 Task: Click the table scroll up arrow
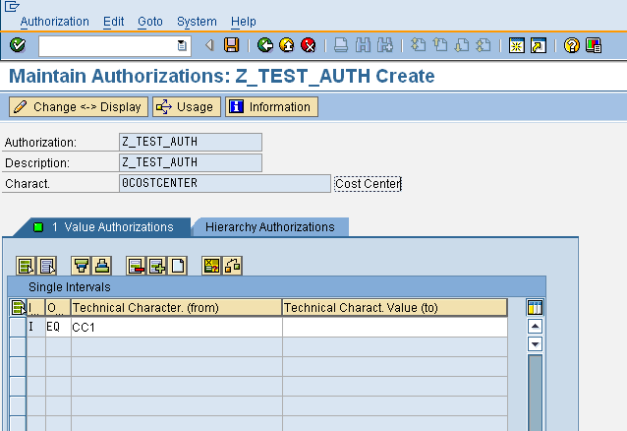(x=535, y=326)
